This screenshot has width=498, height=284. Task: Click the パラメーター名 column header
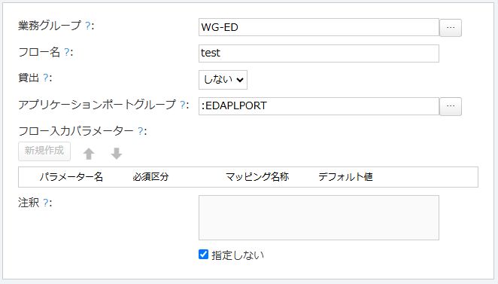(71, 177)
